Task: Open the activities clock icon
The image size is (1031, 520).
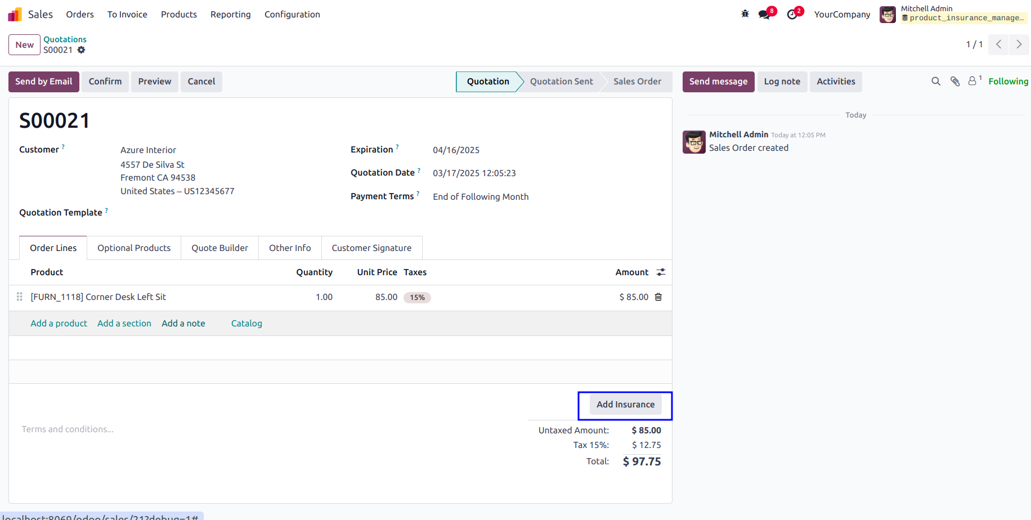Action: click(792, 14)
